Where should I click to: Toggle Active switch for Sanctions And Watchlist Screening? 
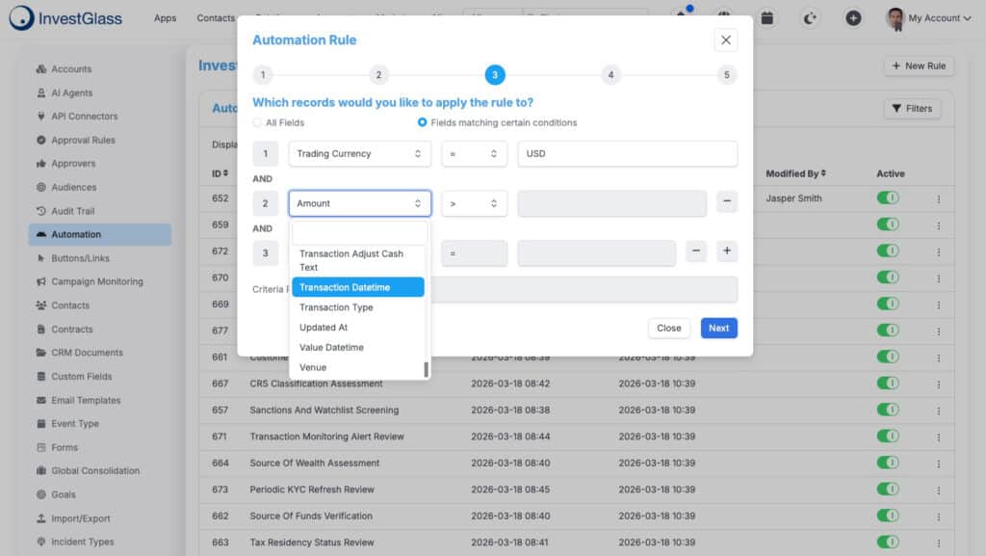[888, 410]
